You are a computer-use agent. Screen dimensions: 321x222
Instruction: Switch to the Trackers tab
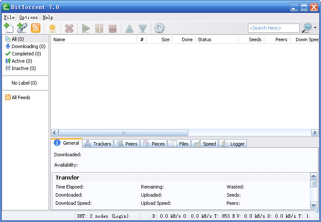[98, 143]
